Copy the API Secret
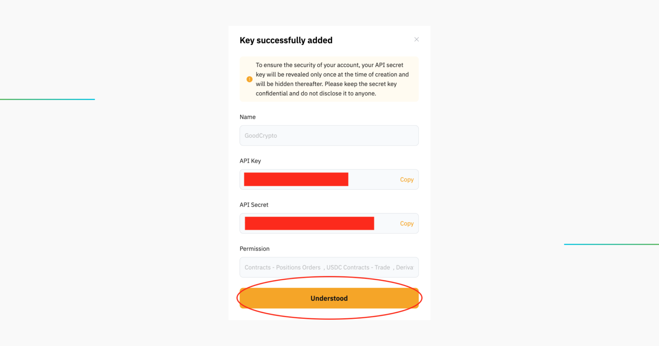Screen dimensions: 659x346 click(406, 223)
